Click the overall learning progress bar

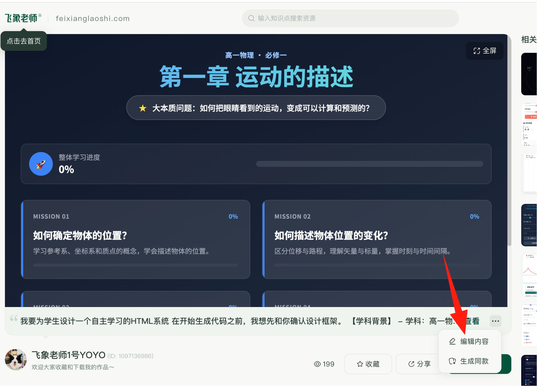tap(369, 164)
